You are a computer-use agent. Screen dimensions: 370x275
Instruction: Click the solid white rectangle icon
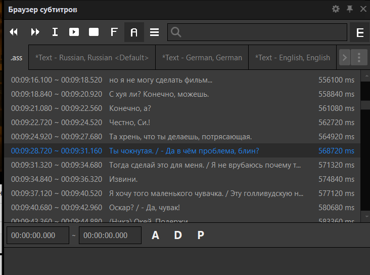click(94, 32)
